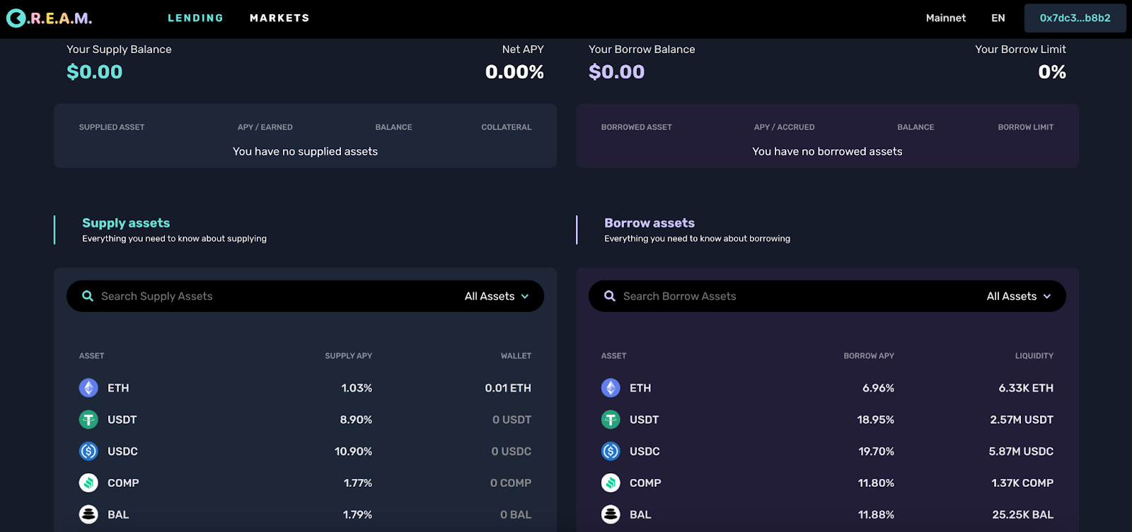This screenshot has height=532, width=1132.
Task: Select COMP label in Borrow assets
Action: tap(645, 483)
